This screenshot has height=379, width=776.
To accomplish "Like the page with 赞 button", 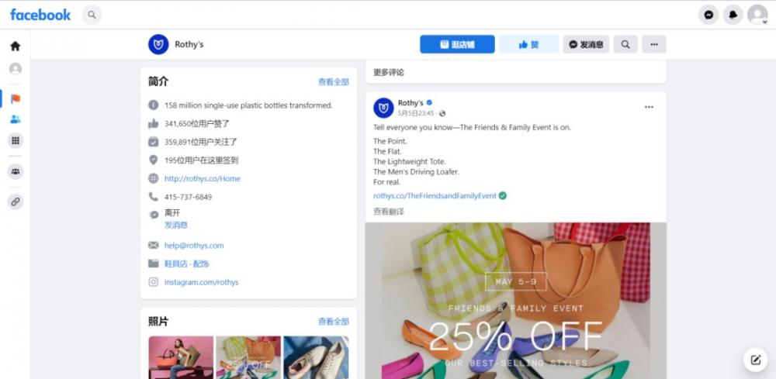I will click(x=528, y=44).
